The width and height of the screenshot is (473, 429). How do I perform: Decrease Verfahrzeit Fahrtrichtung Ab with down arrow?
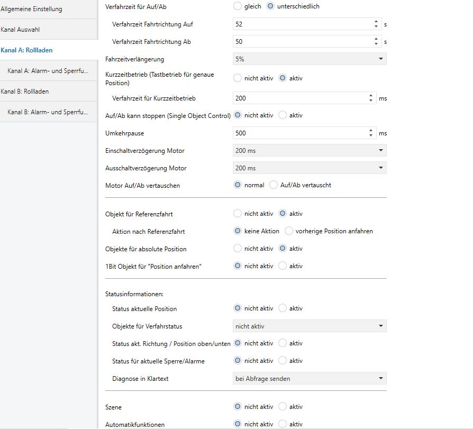(376, 44)
